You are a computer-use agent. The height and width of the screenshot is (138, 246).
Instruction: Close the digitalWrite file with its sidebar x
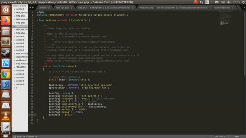click(x=15, y=57)
